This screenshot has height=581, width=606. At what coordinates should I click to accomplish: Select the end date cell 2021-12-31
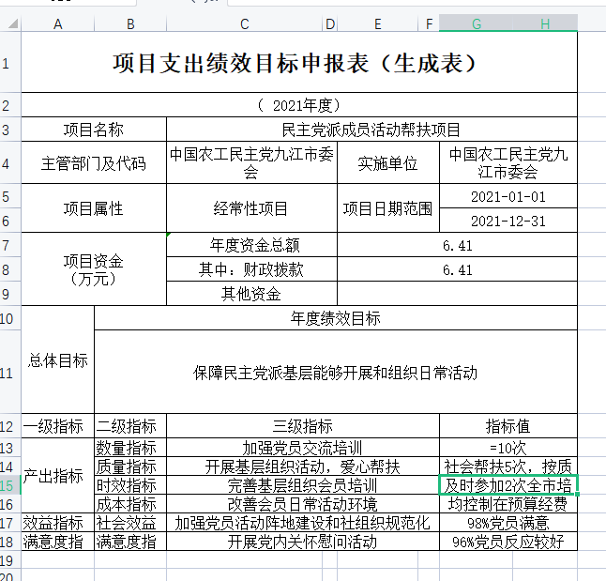point(508,221)
